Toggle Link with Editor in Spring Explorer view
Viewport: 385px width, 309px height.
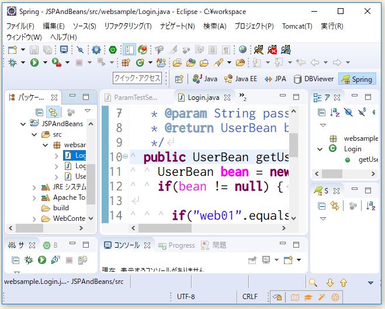(x=335, y=206)
